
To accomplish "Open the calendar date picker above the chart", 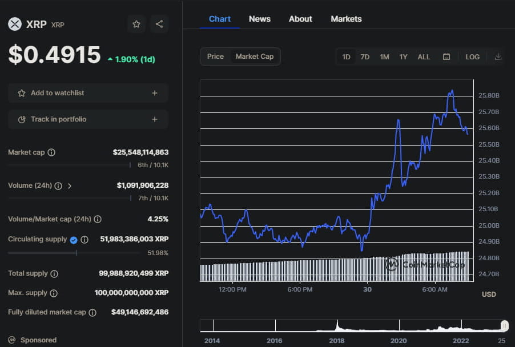I will (446, 57).
